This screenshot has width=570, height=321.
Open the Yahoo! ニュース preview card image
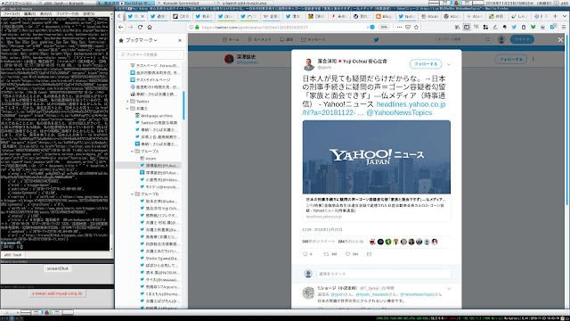tap(376, 157)
